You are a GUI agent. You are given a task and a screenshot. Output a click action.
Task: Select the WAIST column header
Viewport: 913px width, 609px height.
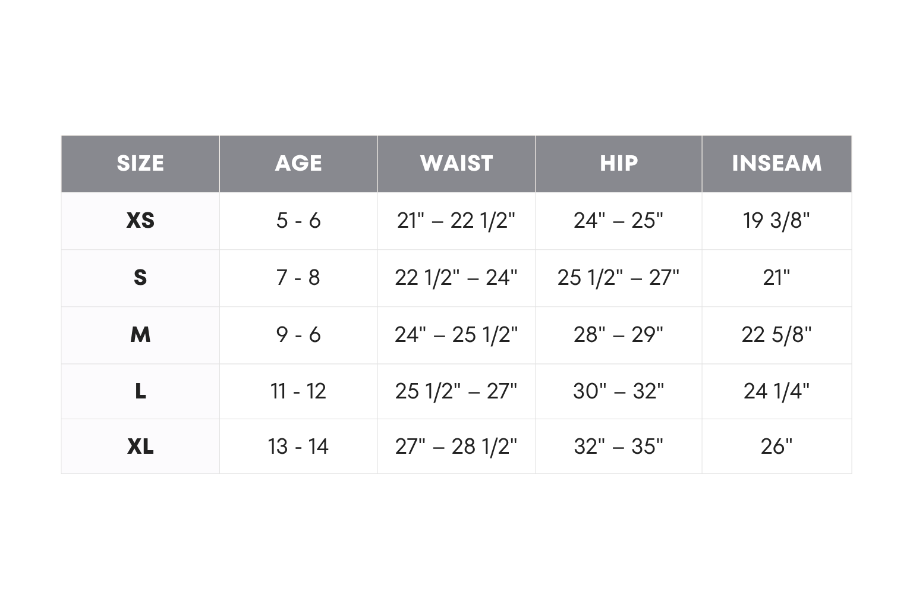coord(456,164)
